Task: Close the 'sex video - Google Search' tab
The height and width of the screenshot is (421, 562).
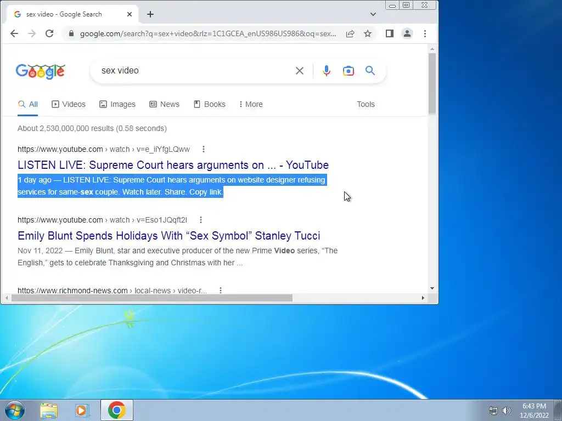Action: point(130,14)
